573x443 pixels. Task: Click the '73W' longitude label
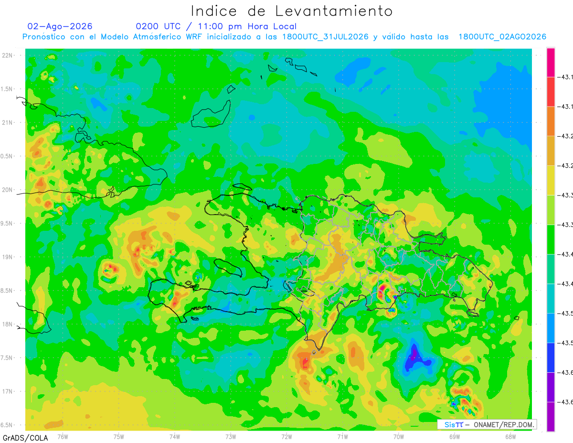coord(231,436)
